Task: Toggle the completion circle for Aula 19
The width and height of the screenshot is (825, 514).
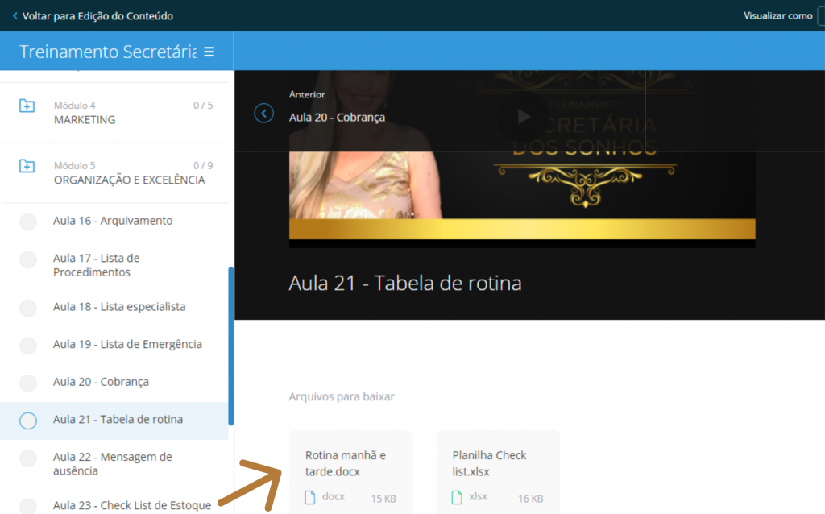Action: pyautogui.click(x=28, y=345)
